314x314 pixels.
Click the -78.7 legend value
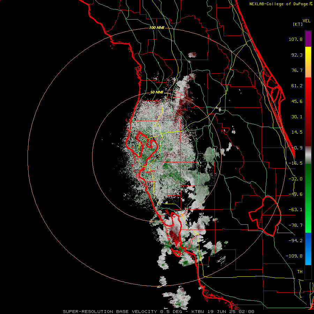(x=296, y=225)
